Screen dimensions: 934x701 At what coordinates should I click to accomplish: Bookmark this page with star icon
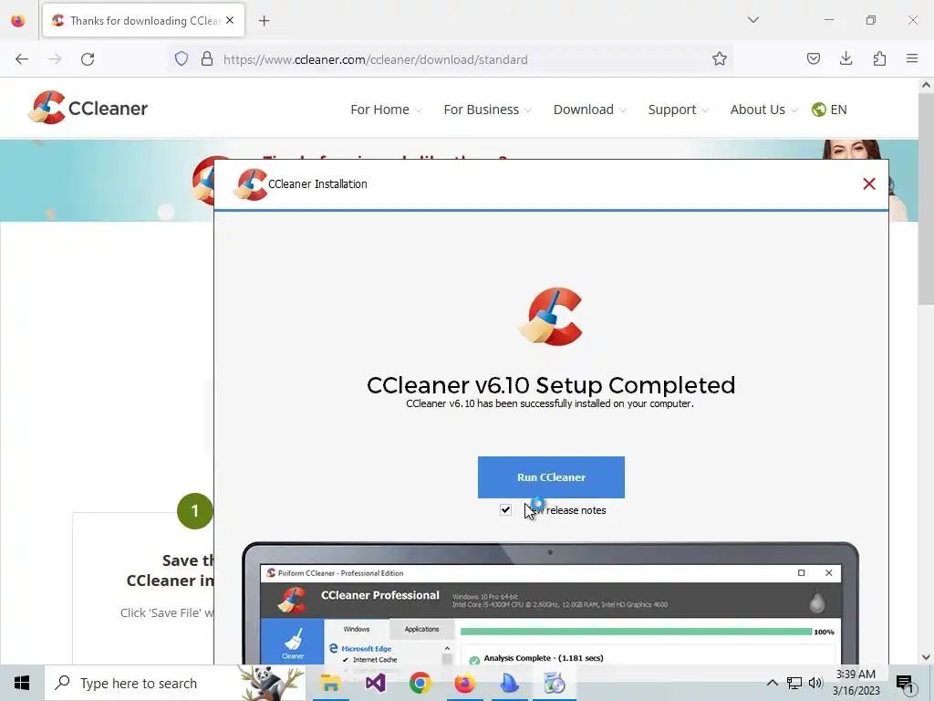(x=720, y=59)
